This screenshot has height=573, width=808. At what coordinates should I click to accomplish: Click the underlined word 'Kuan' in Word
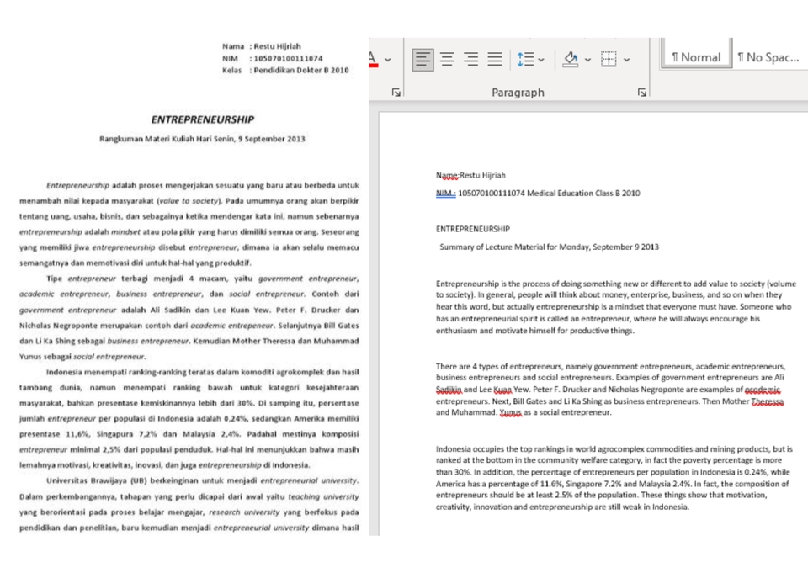click(x=502, y=390)
